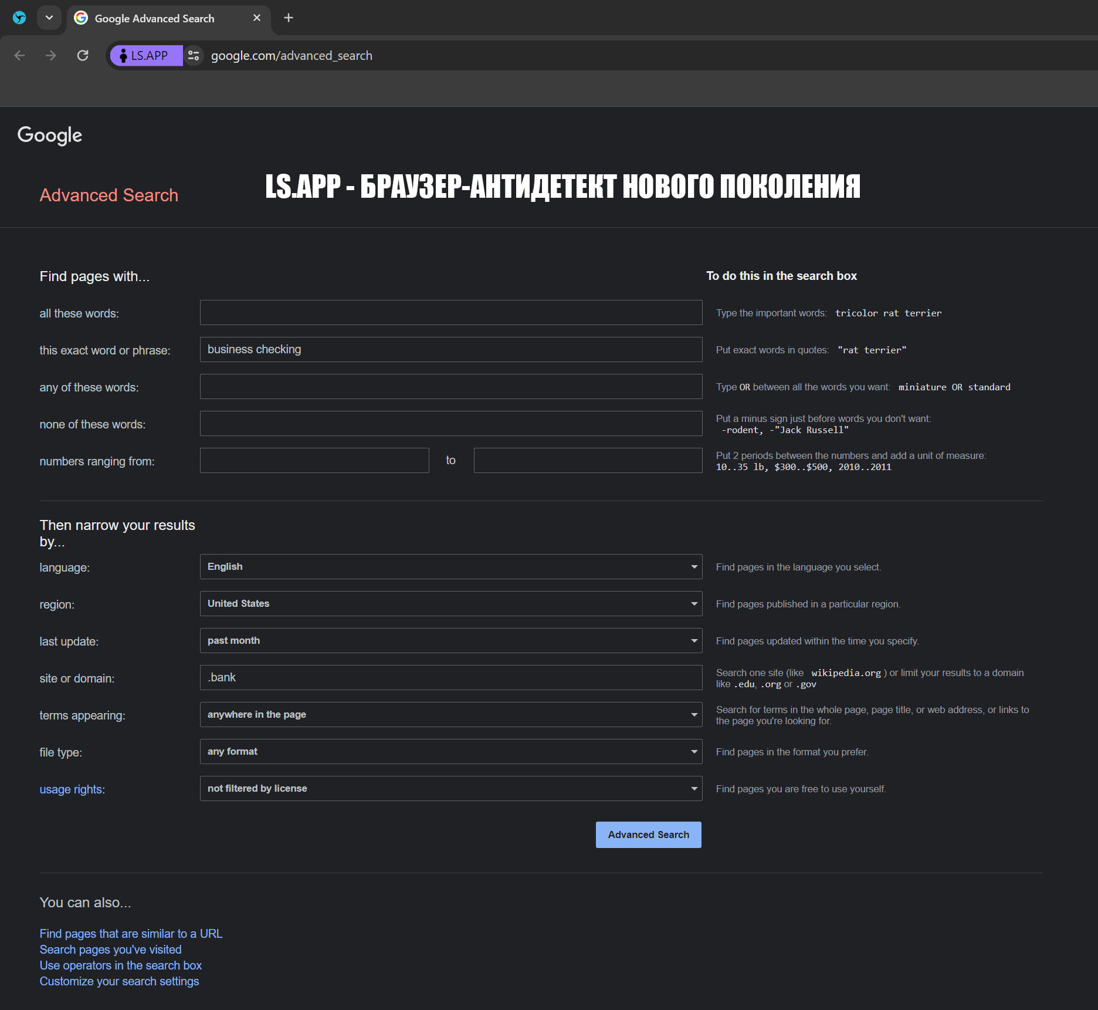Click the 'Then narrow your results by...' heading
This screenshot has width=1098, height=1010.
(117, 533)
